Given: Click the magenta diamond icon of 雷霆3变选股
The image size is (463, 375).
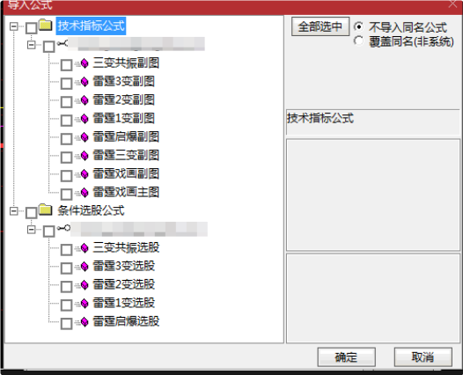Looking at the screenshot, I should click(85, 267).
